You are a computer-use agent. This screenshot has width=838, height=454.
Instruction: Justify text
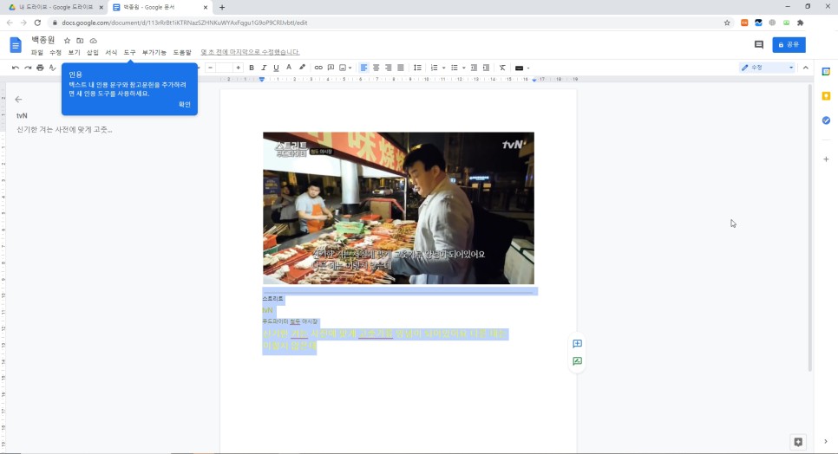pyautogui.click(x=401, y=68)
